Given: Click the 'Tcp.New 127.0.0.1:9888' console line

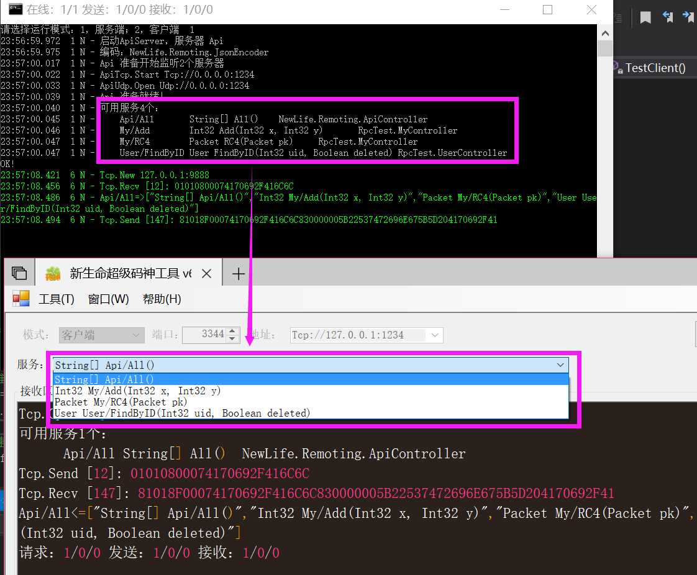Looking at the screenshot, I should click(105, 175).
